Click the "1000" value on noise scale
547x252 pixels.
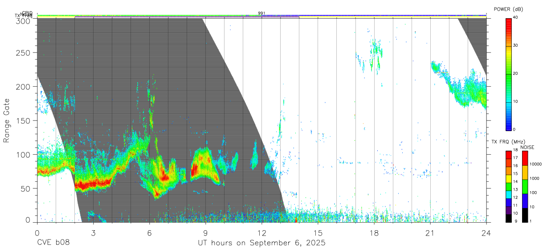535,179
